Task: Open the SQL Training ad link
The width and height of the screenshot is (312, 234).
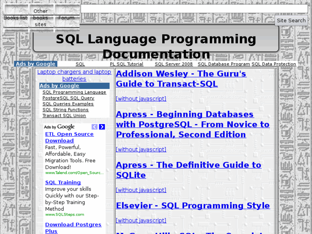Action: tap(63, 182)
